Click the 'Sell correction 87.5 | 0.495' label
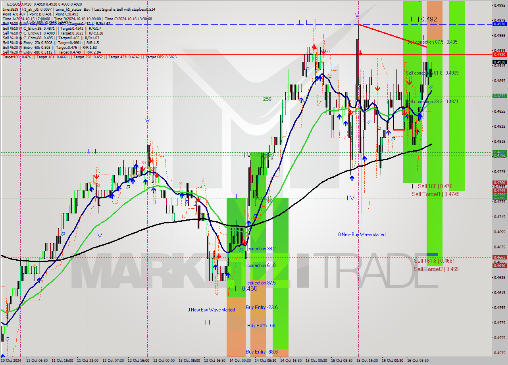This screenshot has width=508, height=365. (432, 42)
